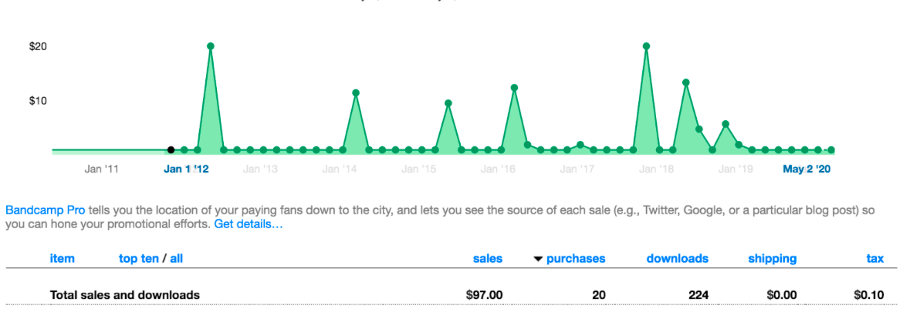Click the Get details… link

[x=249, y=224]
